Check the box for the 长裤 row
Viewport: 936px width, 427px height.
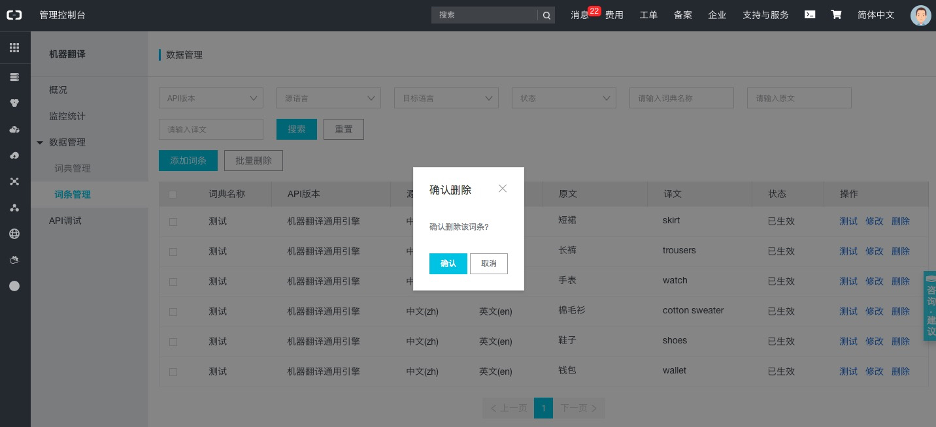pos(173,252)
